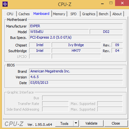129x129 pixels.
Task: Open the Bench tab
Action: tap(104, 14)
